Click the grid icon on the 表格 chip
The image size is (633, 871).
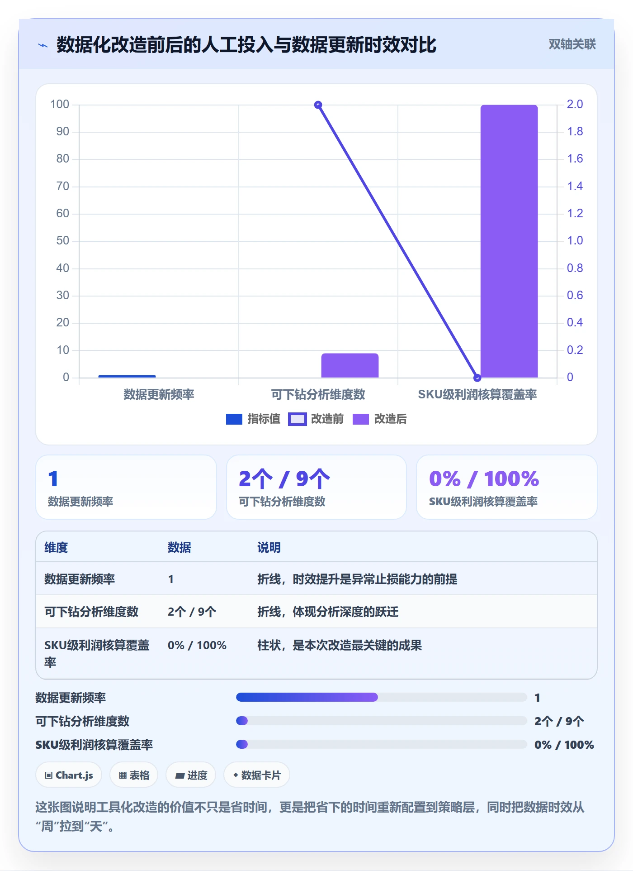(x=123, y=775)
